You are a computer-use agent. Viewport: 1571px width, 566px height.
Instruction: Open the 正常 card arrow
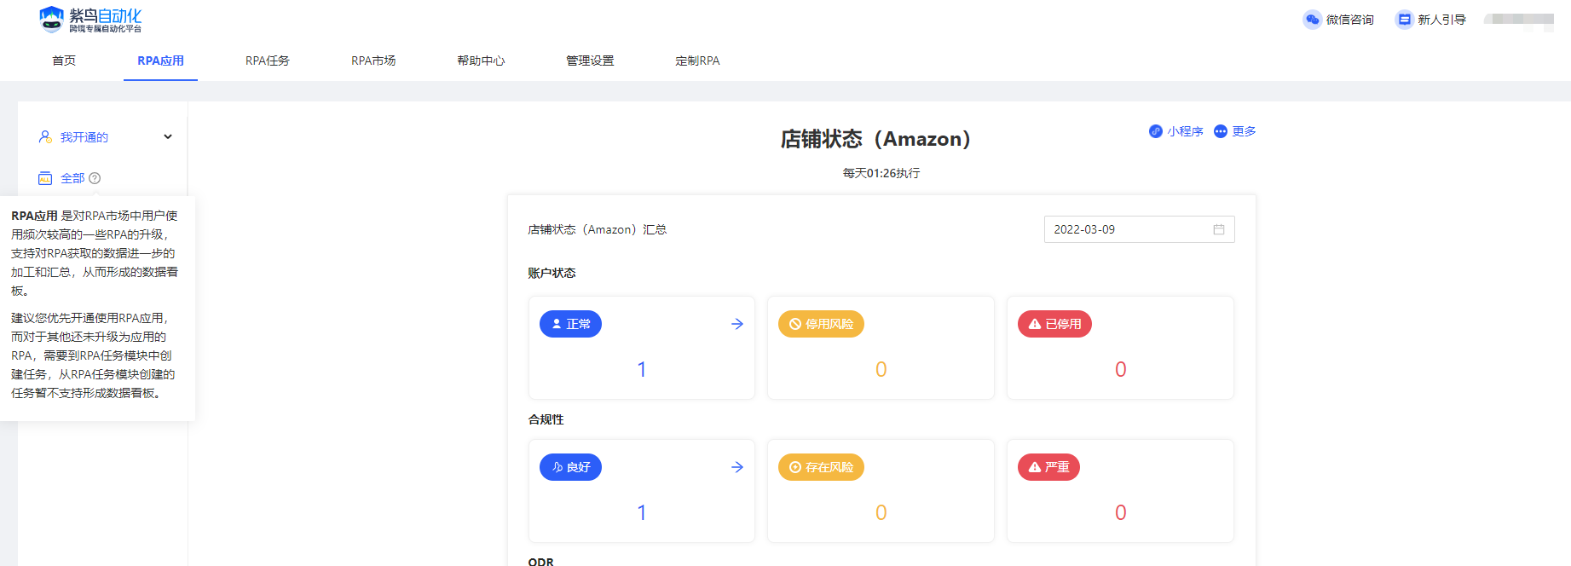737,324
